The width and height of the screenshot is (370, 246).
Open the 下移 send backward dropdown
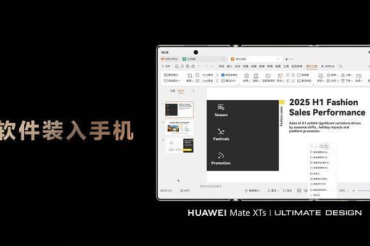[347, 81]
